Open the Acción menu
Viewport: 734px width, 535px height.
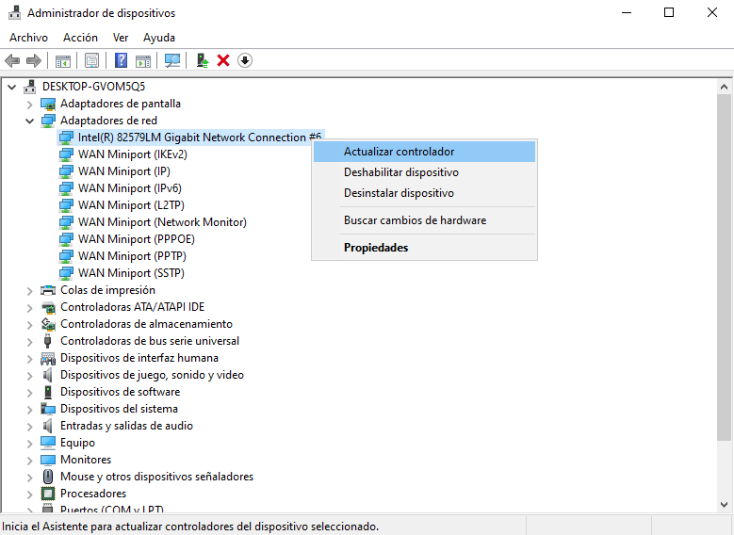pyautogui.click(x=80, y=38)
